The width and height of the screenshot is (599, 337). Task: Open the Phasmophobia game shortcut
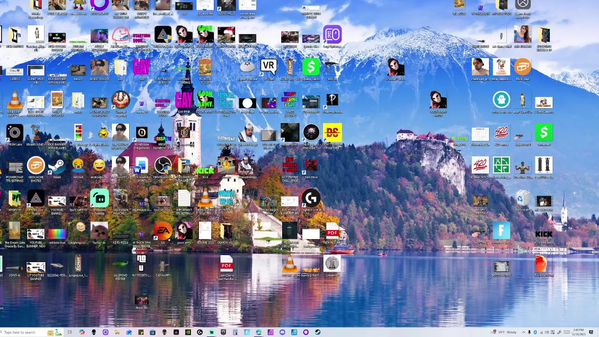(332, 103)
